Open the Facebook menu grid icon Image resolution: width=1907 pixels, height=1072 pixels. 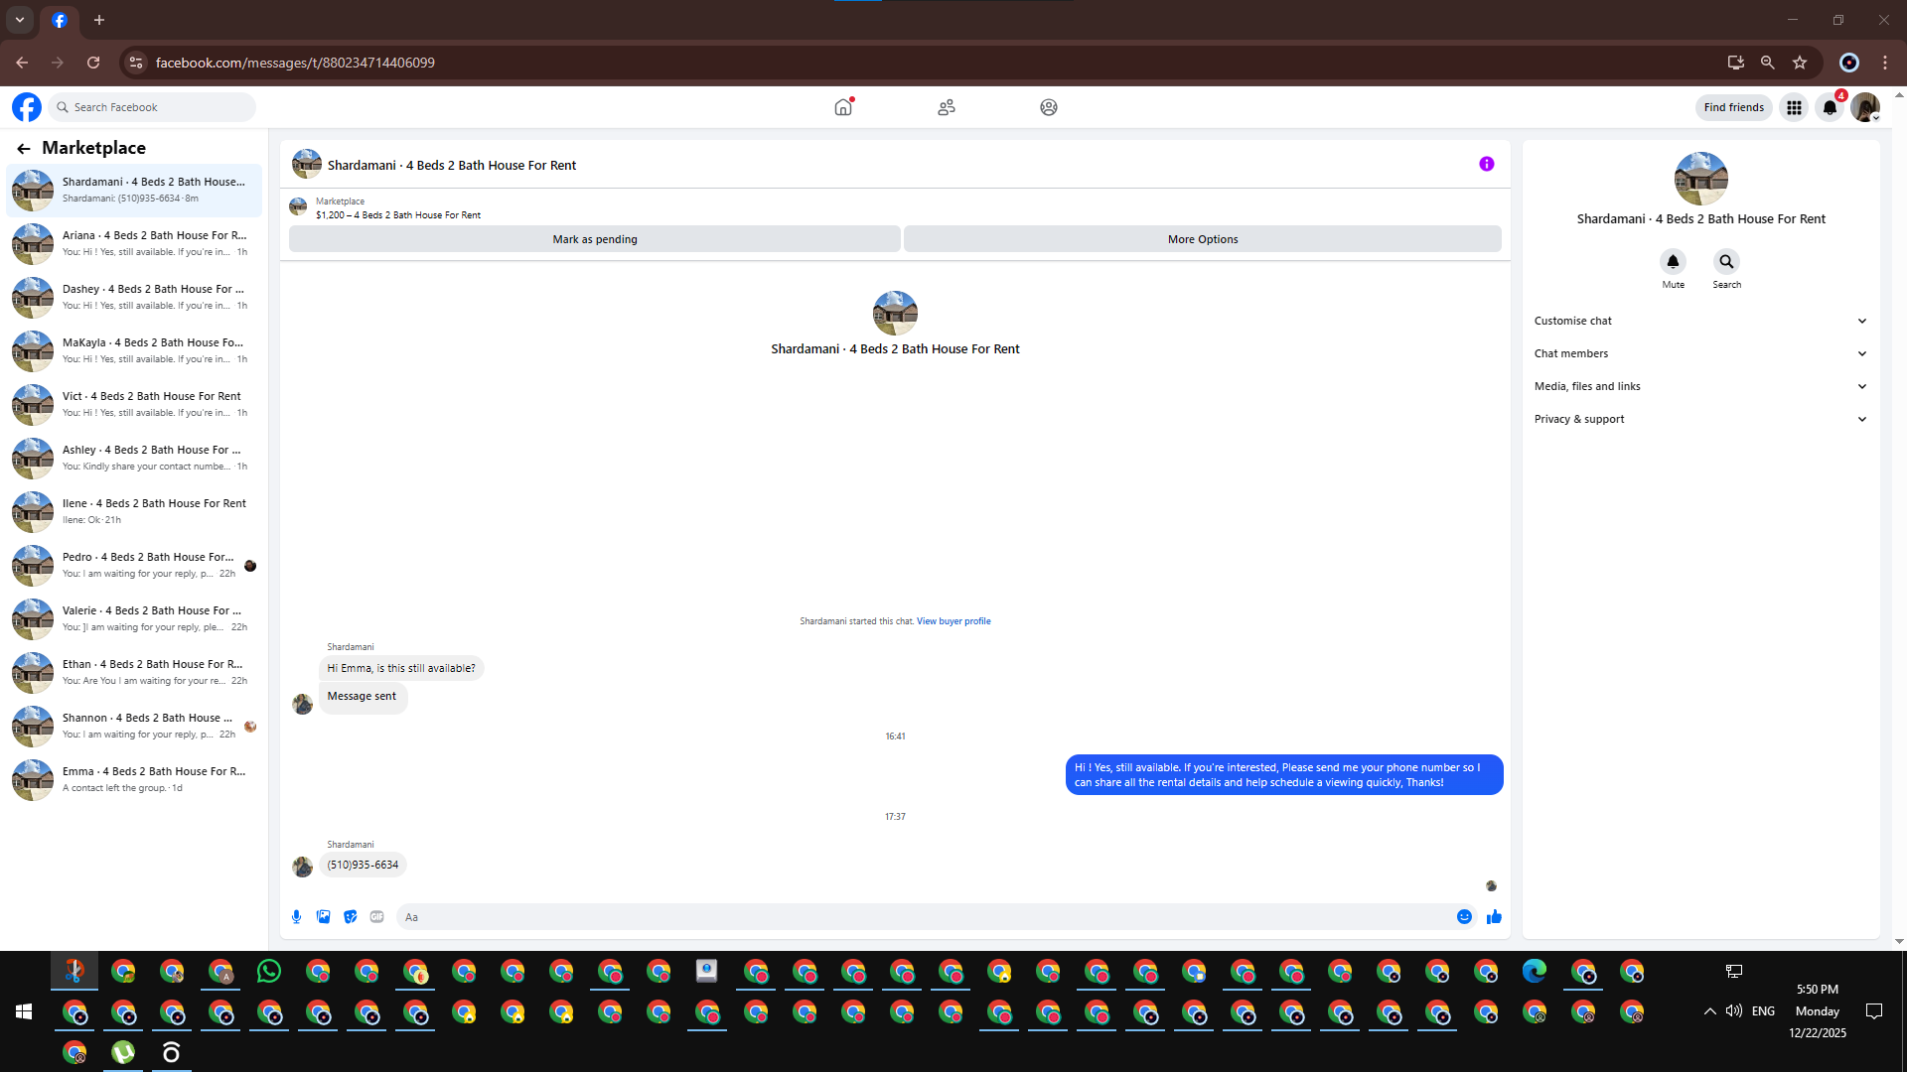pos(1794,107)
